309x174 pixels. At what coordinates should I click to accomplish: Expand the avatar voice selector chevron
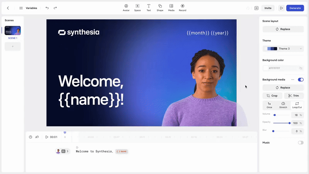tap(67, 151)
